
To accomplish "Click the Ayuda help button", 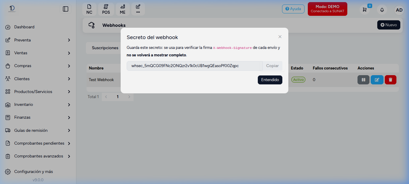I will tap(293, 9).
